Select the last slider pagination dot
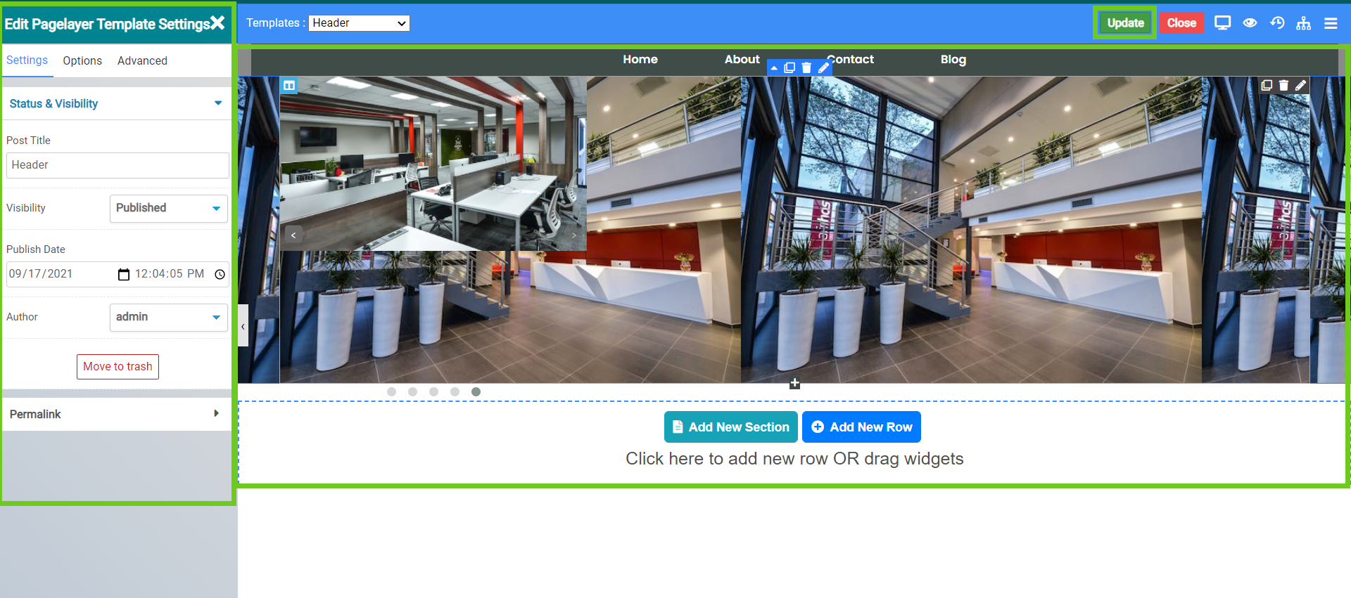 (476, 392)
